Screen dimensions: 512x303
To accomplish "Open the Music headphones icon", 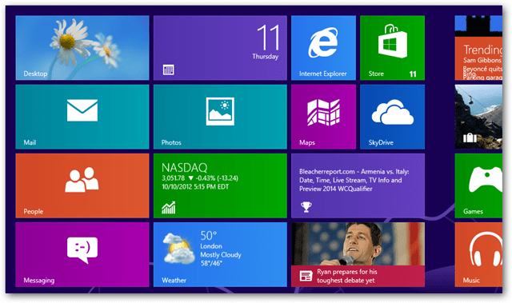I will pyautogui.click(x=486, y=249).
